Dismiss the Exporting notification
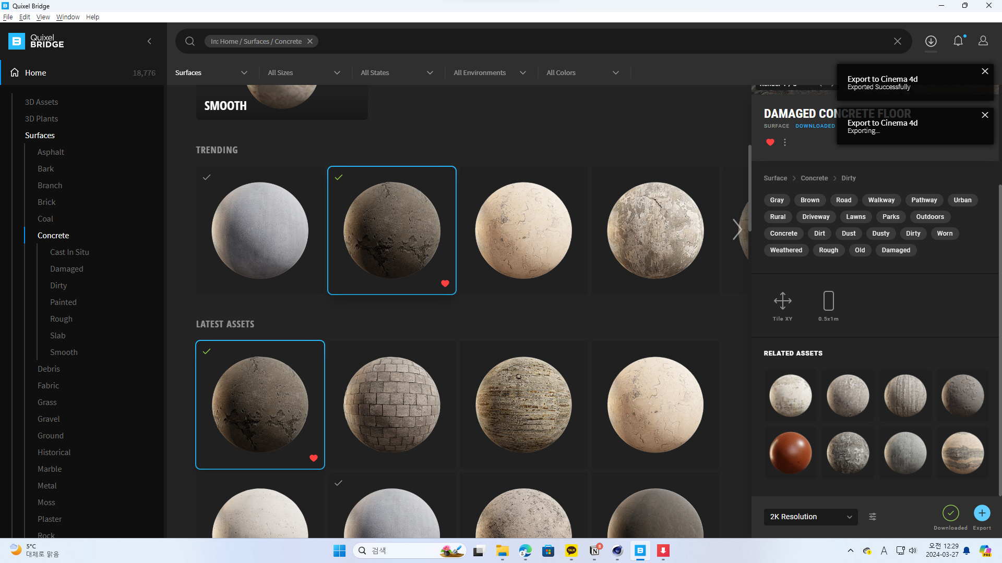1002x563 pixels. pos(985,115)
